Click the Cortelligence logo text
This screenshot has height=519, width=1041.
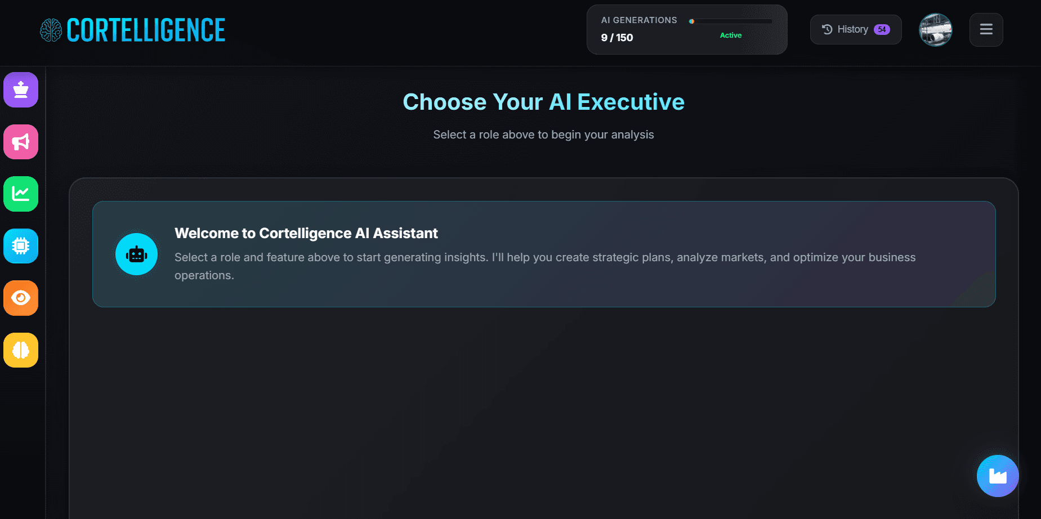click(x=146, y=30)
